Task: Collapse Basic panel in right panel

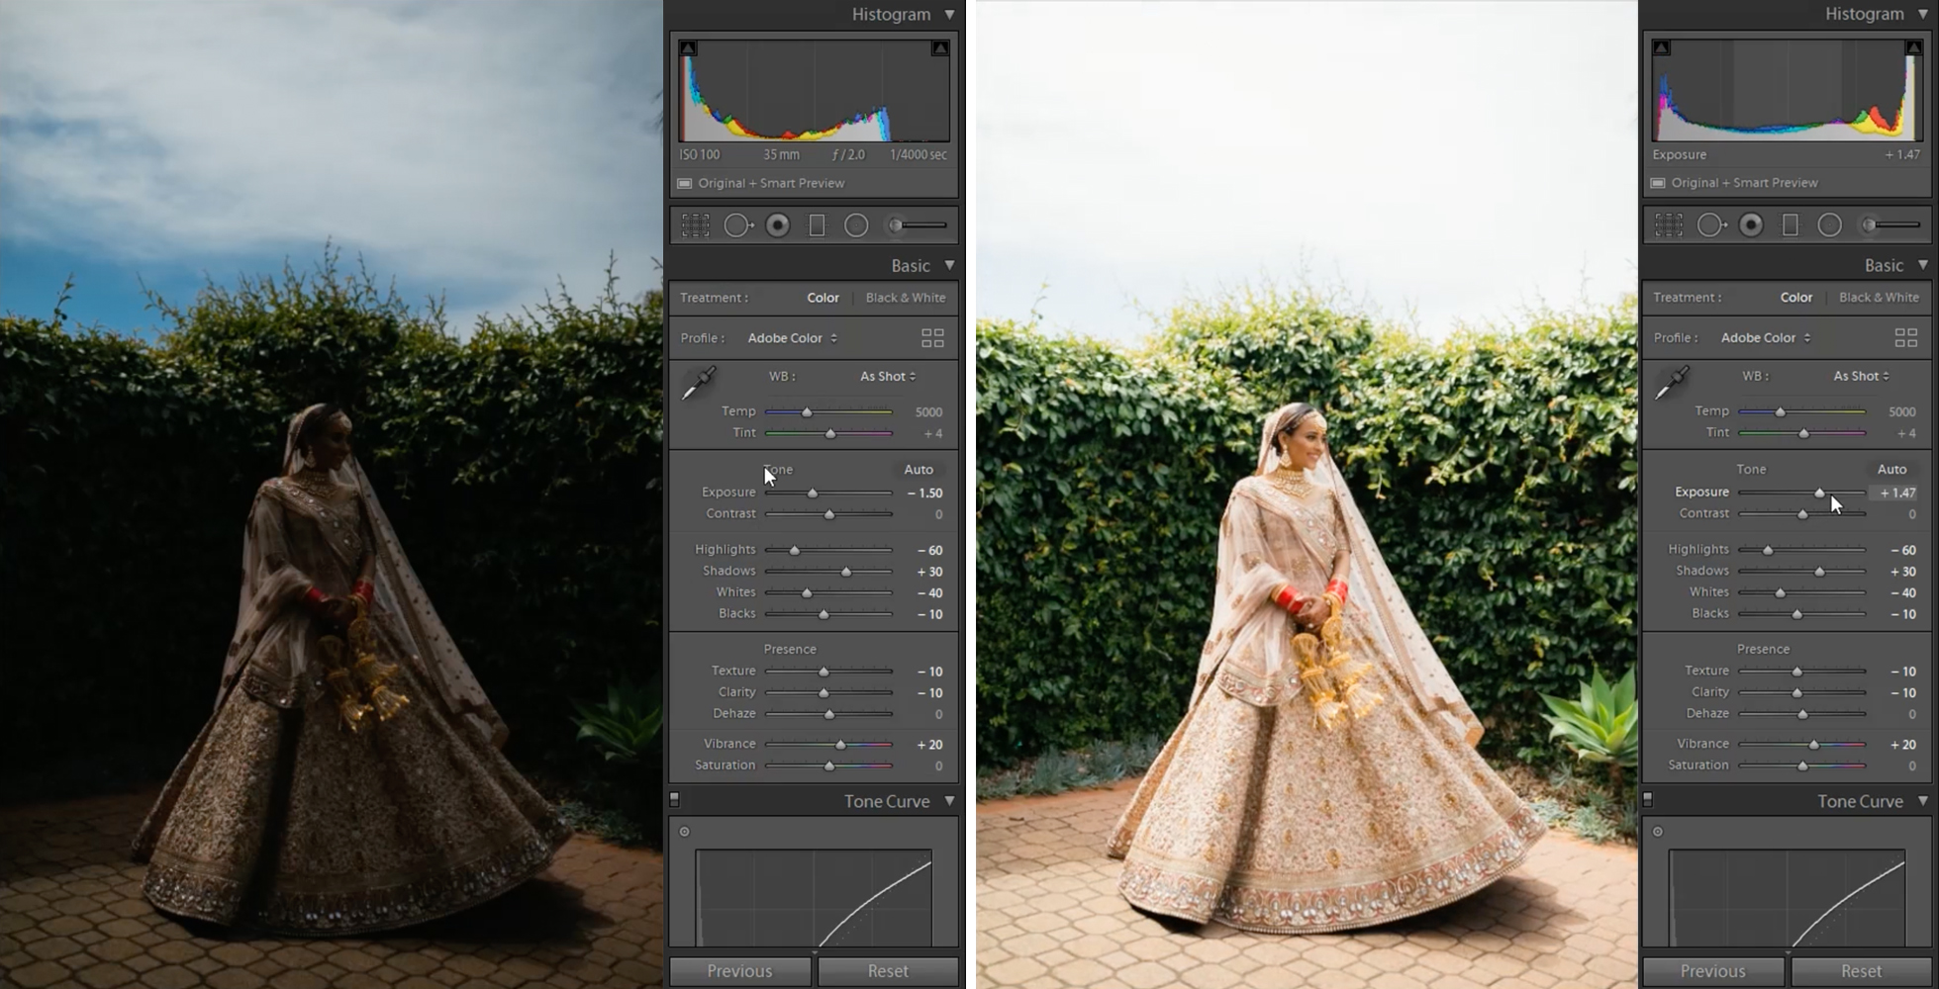Action: click(x=1922, y=265)
